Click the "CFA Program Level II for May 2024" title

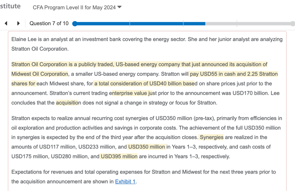coord(74,7)
